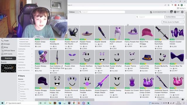Open the Roblox settings gear icon

click(x=182, y=12)
